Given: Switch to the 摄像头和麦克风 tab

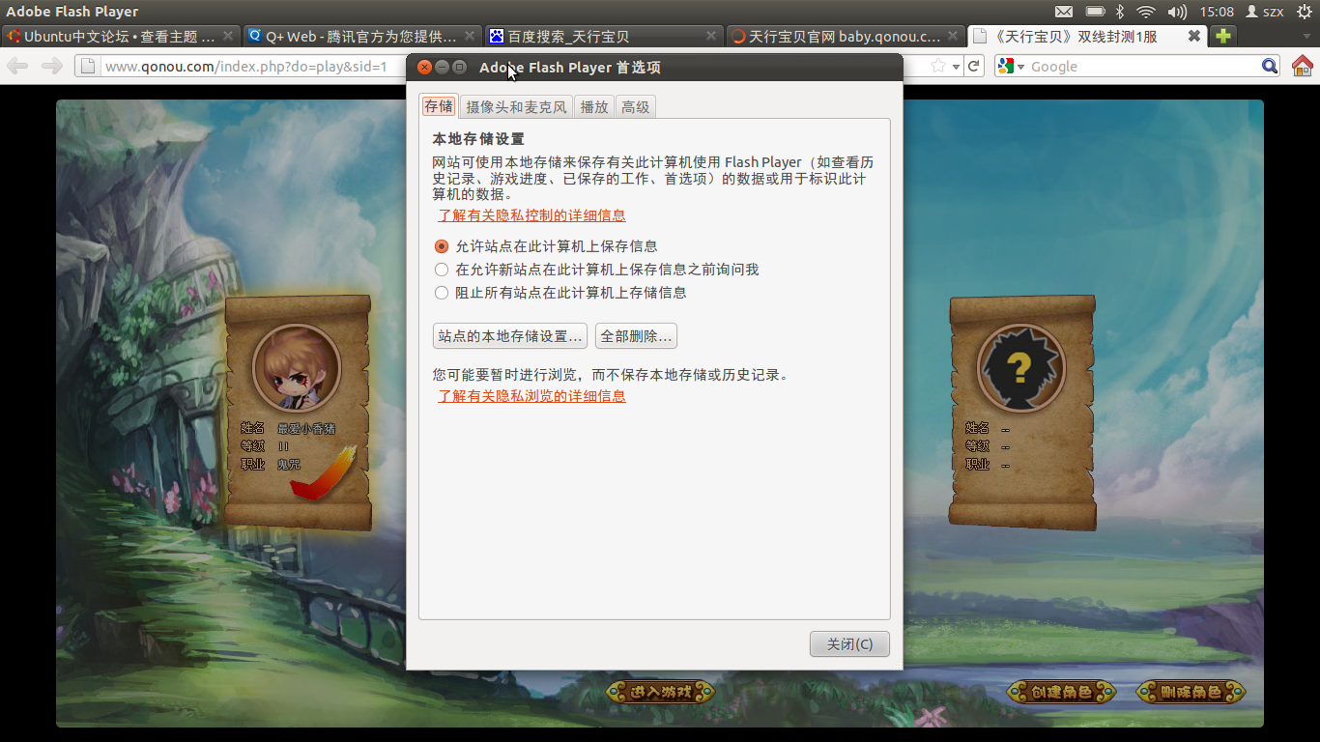Looking at the screenshot, I should pyautogui.click(x=516, y=106).
